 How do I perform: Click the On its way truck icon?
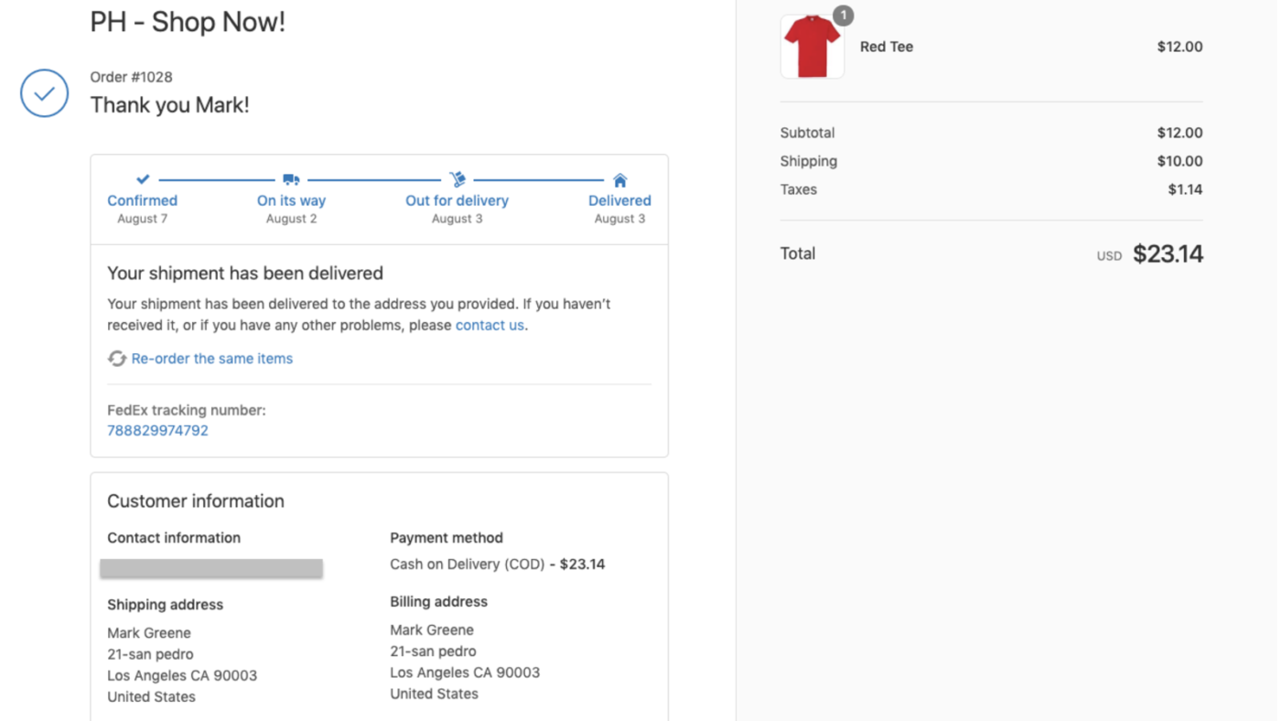[x=291, y=179]
